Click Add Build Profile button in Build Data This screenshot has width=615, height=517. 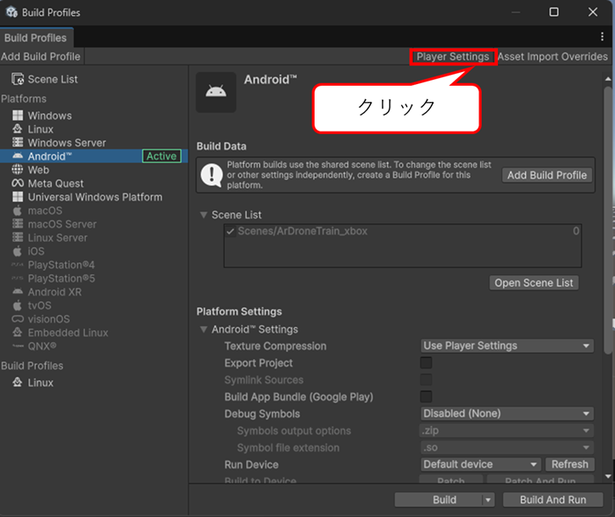pyautogui.click(x=547, y=175)
